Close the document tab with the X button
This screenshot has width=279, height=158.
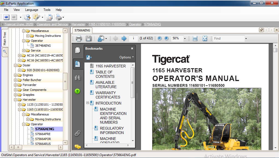click(277, 30)
